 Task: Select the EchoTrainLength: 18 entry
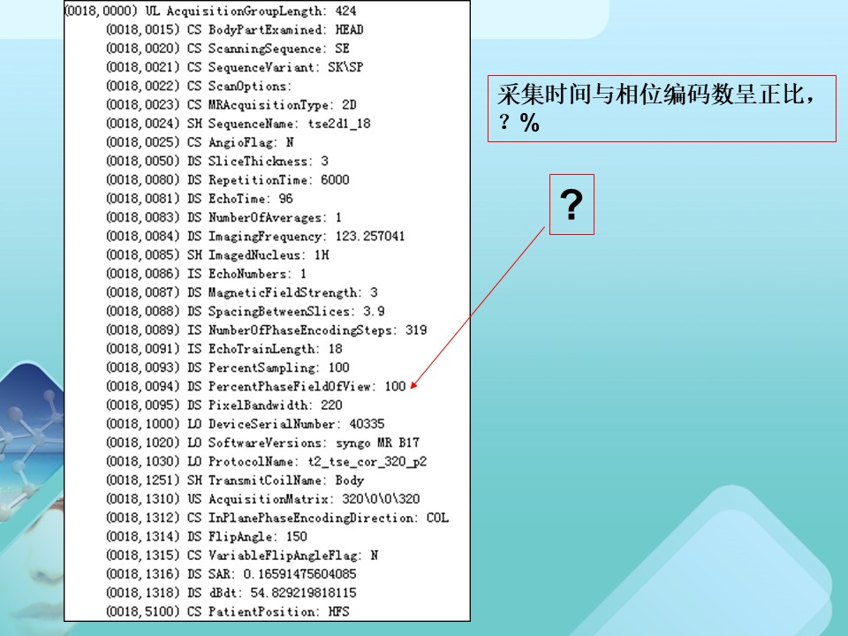(224, 349)
